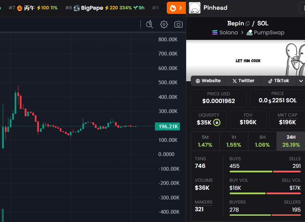The height and width of the screenshot is (222, 305).
Task: Switch to the 6H timeframe tab
Action: pyautogui.click(x=262, y=141)
